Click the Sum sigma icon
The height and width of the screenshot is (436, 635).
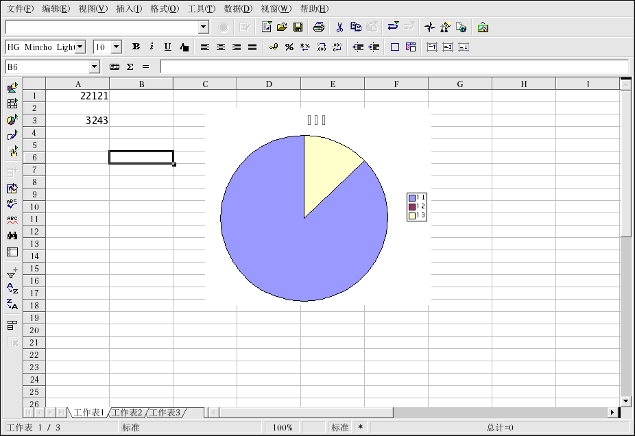(x=130, y=66)
